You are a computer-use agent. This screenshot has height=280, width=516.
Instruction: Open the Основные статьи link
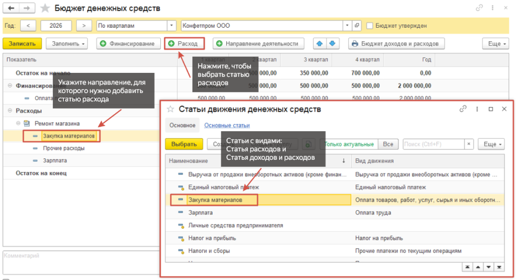(x=227, y=125)
